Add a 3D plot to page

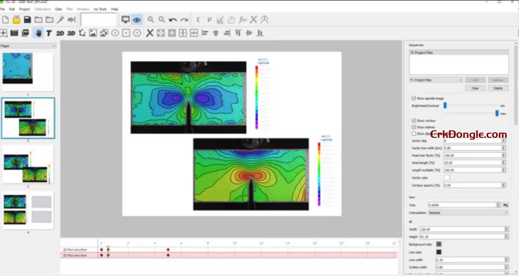[71, 33]
